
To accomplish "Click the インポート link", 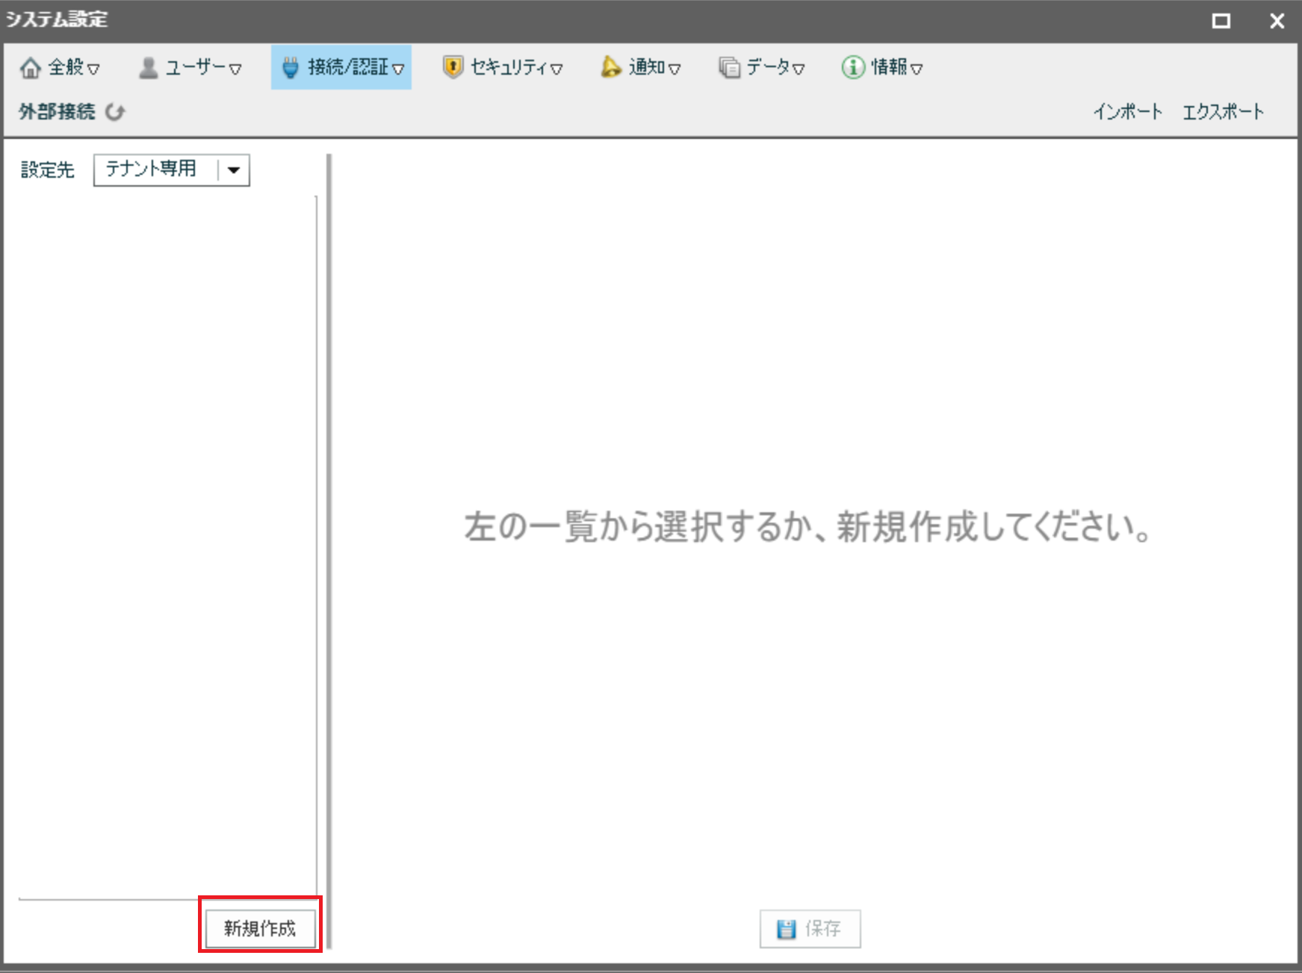I will (1128, 111).
